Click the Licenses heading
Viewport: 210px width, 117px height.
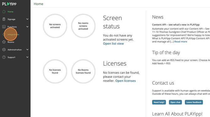coord(115,64)
